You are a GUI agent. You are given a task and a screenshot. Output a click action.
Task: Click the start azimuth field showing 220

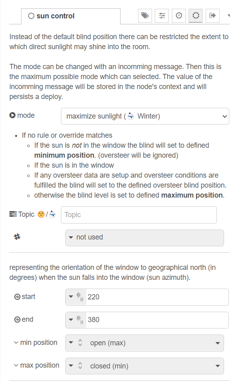[x=157, y=297]
